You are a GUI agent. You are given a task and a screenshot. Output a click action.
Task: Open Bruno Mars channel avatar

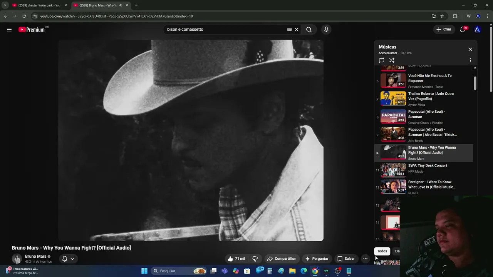pos(17,259)
